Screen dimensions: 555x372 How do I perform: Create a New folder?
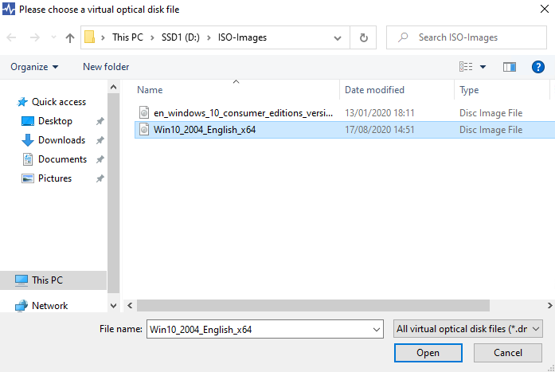click(x=106, y=67)
